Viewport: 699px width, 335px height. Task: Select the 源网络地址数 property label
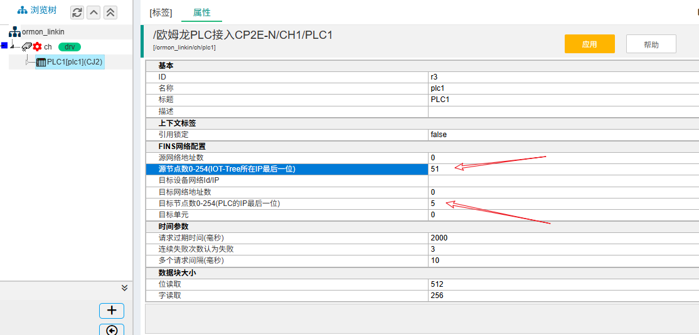(x=181, y=158)
